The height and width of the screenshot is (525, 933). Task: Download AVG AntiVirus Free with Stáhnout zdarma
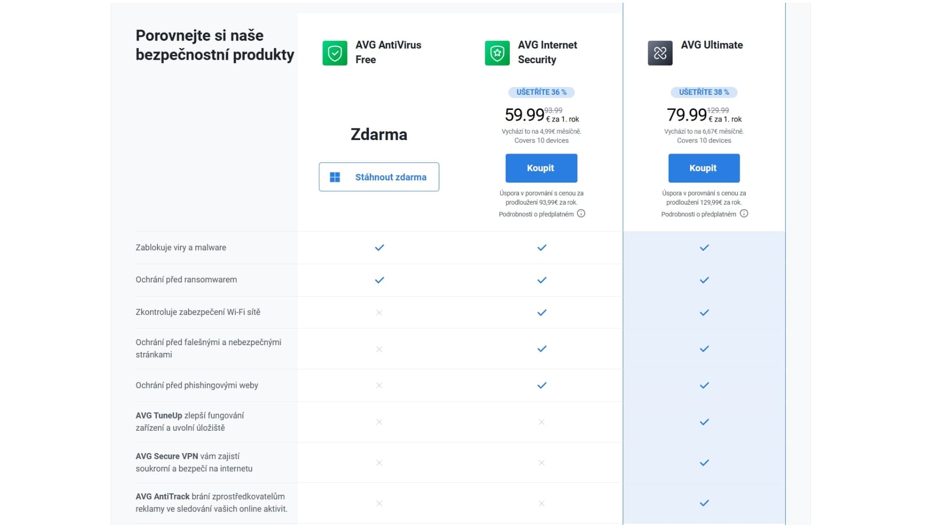[x=379, y=177]
